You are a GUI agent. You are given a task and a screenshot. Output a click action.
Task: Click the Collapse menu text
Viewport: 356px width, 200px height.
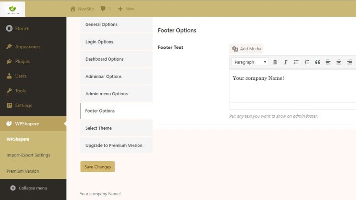[33, 188]
